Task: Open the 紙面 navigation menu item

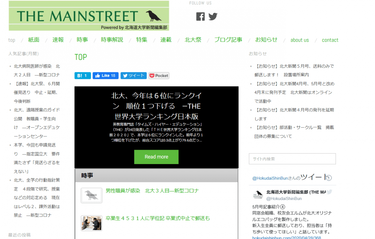Action: (33, 40)
